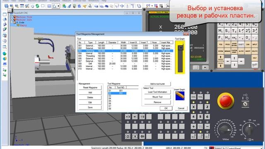Click the minus jog direction button

[207, 126]
